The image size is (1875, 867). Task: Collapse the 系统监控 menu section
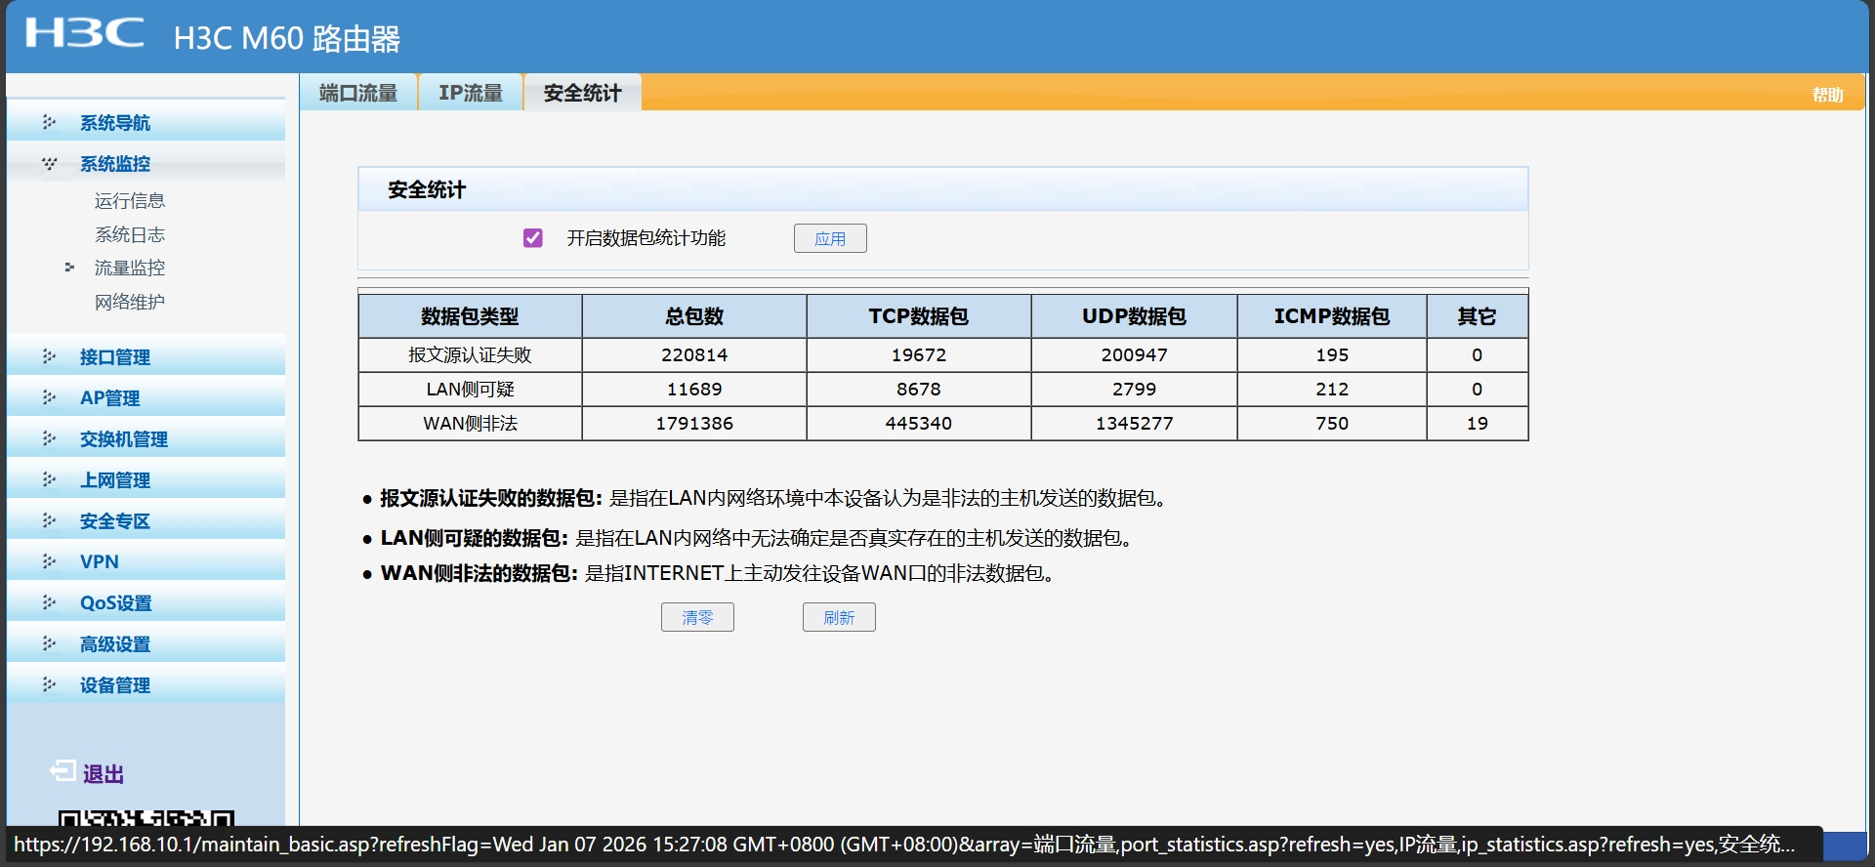pos(114,164)
